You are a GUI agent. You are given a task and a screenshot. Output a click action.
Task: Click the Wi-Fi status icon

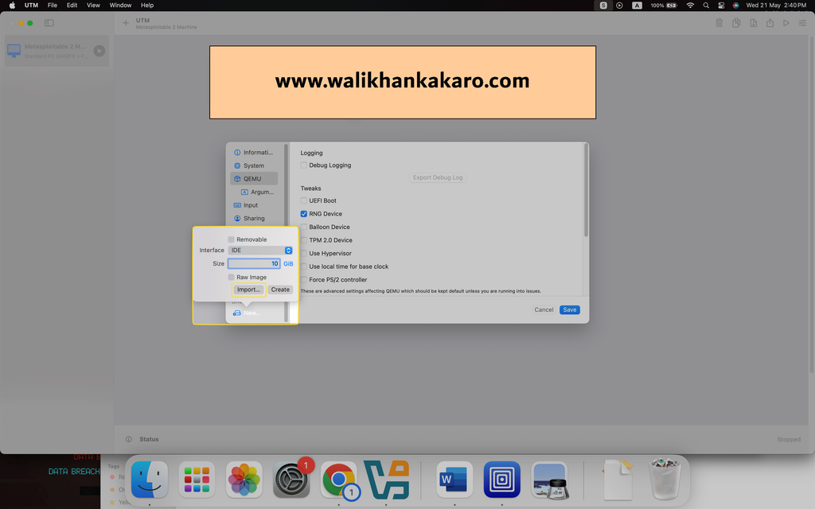[x=690, y=6]
